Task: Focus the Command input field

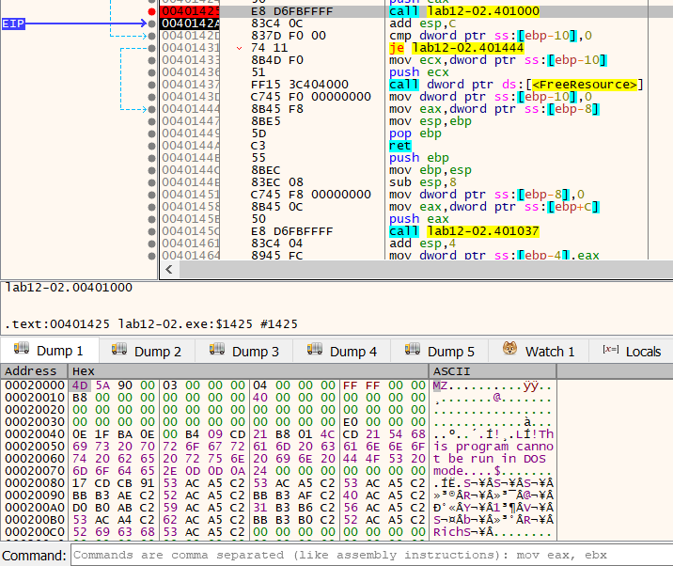Action: pyautogui.click(x=367, y=556)
